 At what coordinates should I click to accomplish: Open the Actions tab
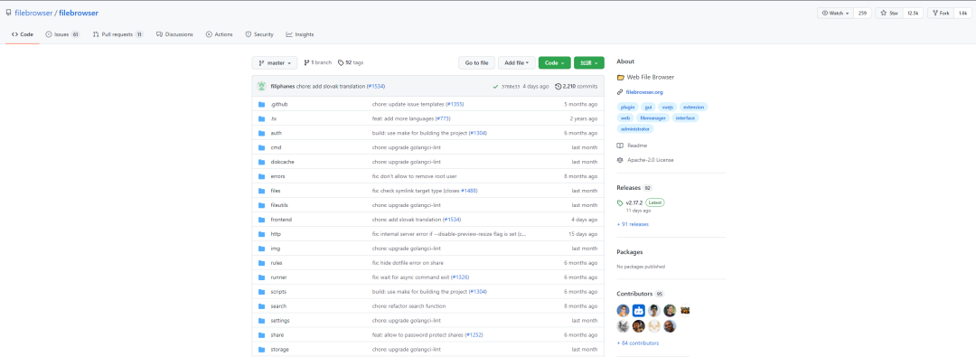(219, 35)
